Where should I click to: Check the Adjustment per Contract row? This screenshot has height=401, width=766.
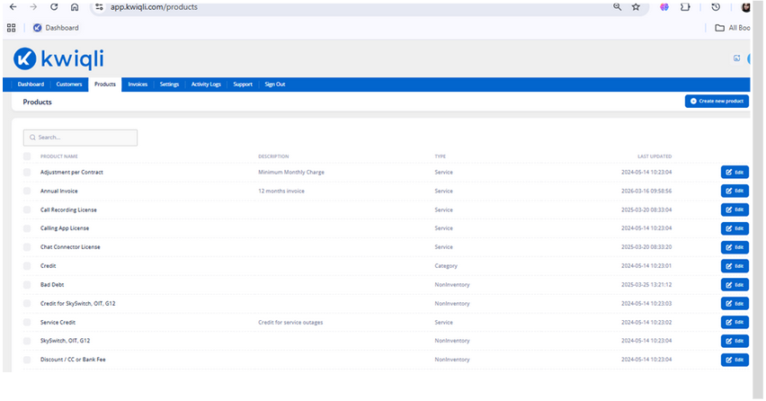coord(27,173)
